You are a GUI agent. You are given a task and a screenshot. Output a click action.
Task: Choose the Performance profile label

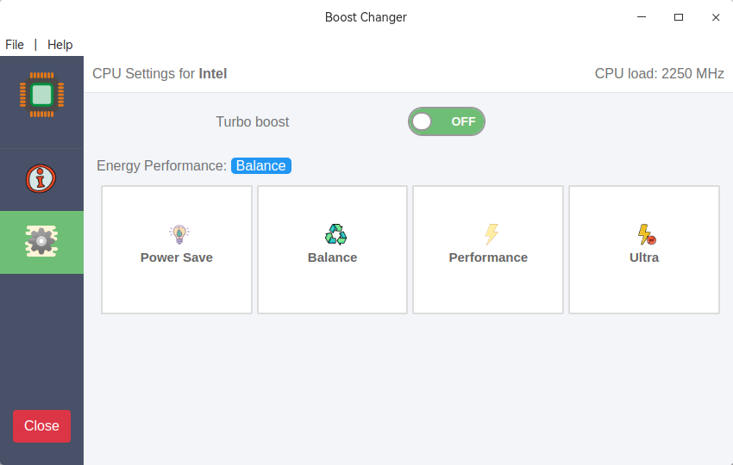tap(488, 257)
